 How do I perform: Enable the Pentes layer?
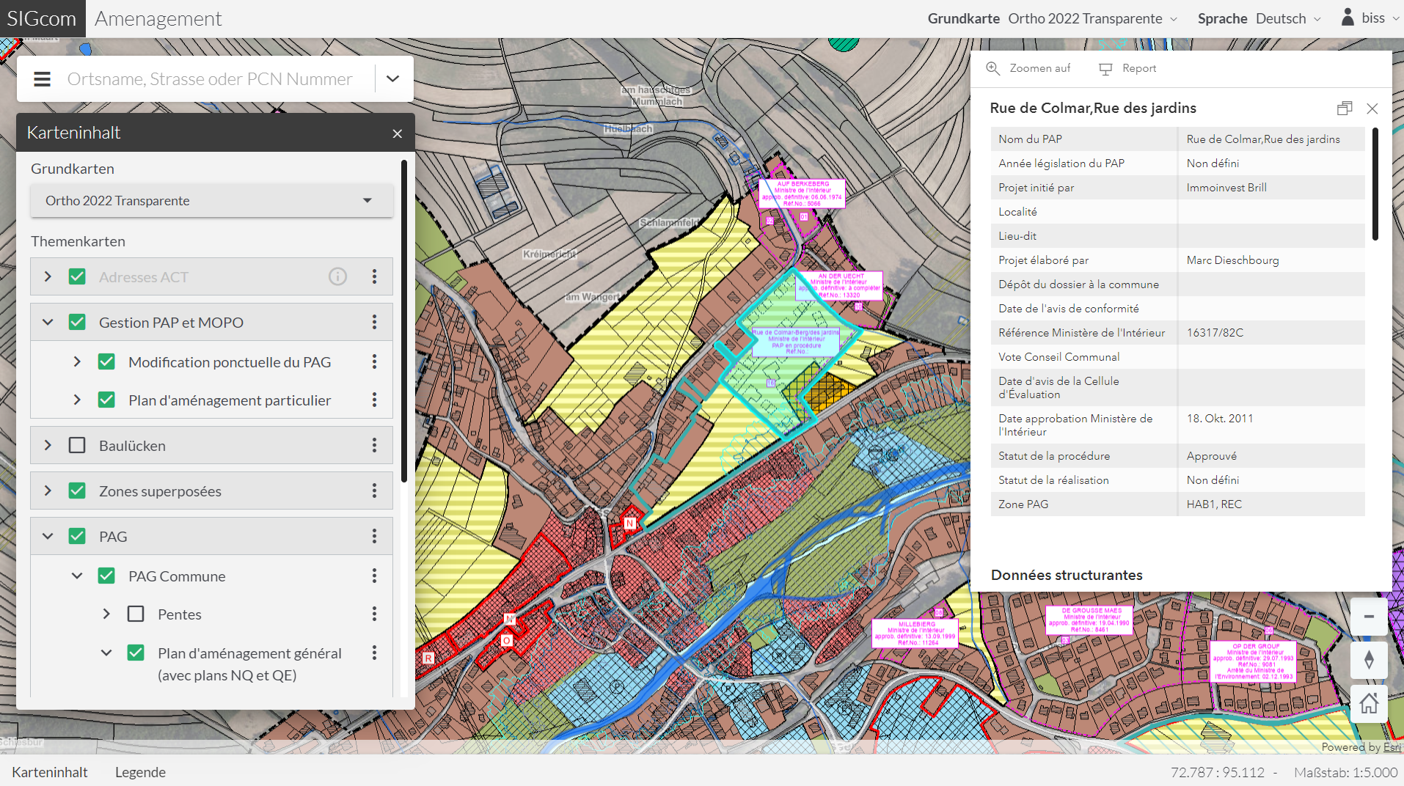click(x=136, y=614)
